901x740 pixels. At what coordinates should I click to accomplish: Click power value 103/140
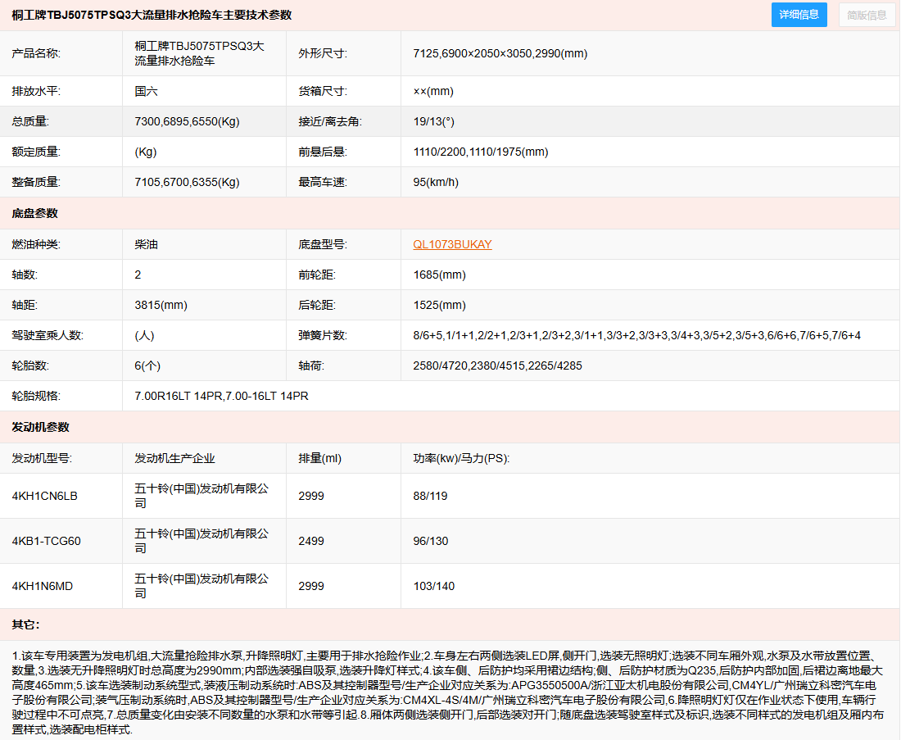[x=434, y=586]
